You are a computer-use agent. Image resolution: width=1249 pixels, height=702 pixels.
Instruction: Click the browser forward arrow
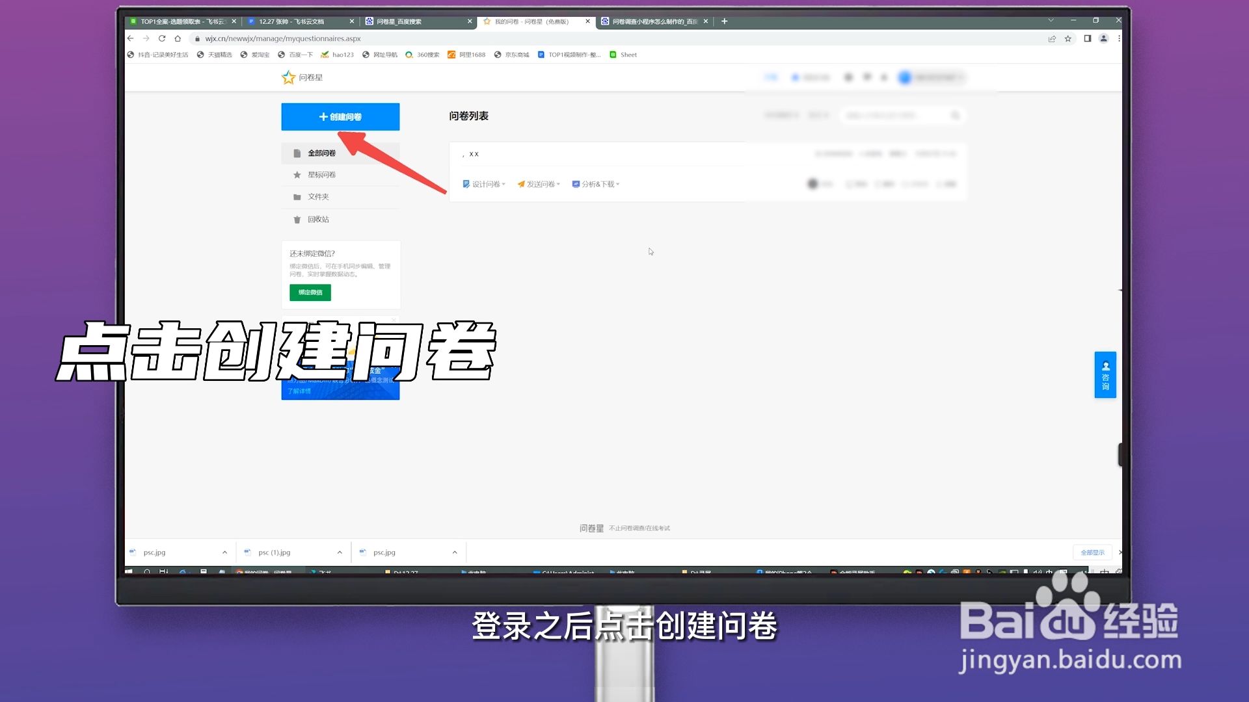pyautogui.click(x=146, y=38)
